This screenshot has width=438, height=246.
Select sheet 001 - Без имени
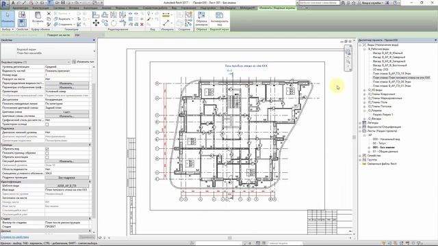(384, 148)
